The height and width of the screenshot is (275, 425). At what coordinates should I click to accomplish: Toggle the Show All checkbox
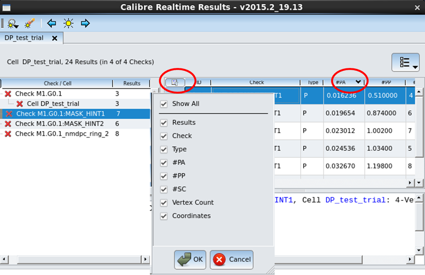164,104
